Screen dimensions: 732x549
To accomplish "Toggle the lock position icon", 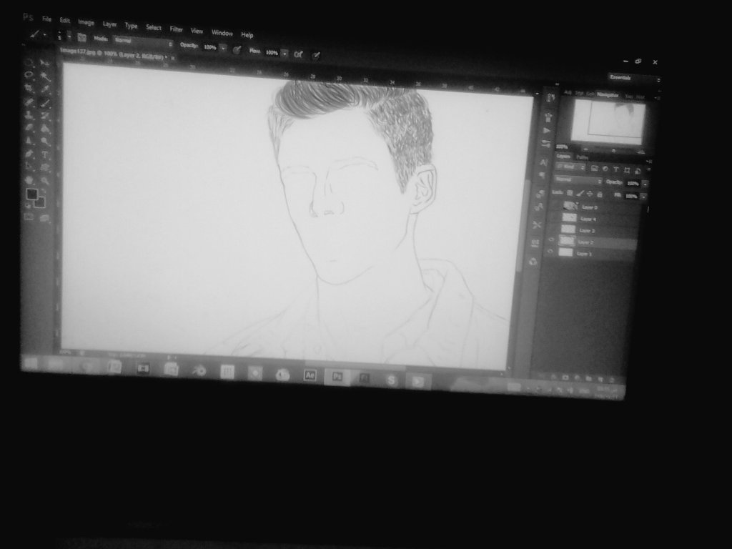I will pyautogui.click(x=589, y=192).
